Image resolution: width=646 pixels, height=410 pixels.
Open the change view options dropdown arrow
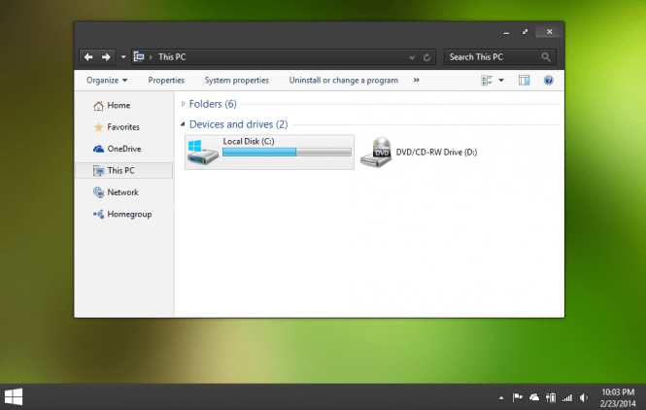[501, 81]
